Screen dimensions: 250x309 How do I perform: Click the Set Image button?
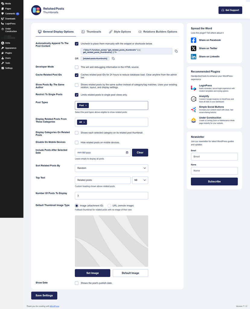point(93,273)
